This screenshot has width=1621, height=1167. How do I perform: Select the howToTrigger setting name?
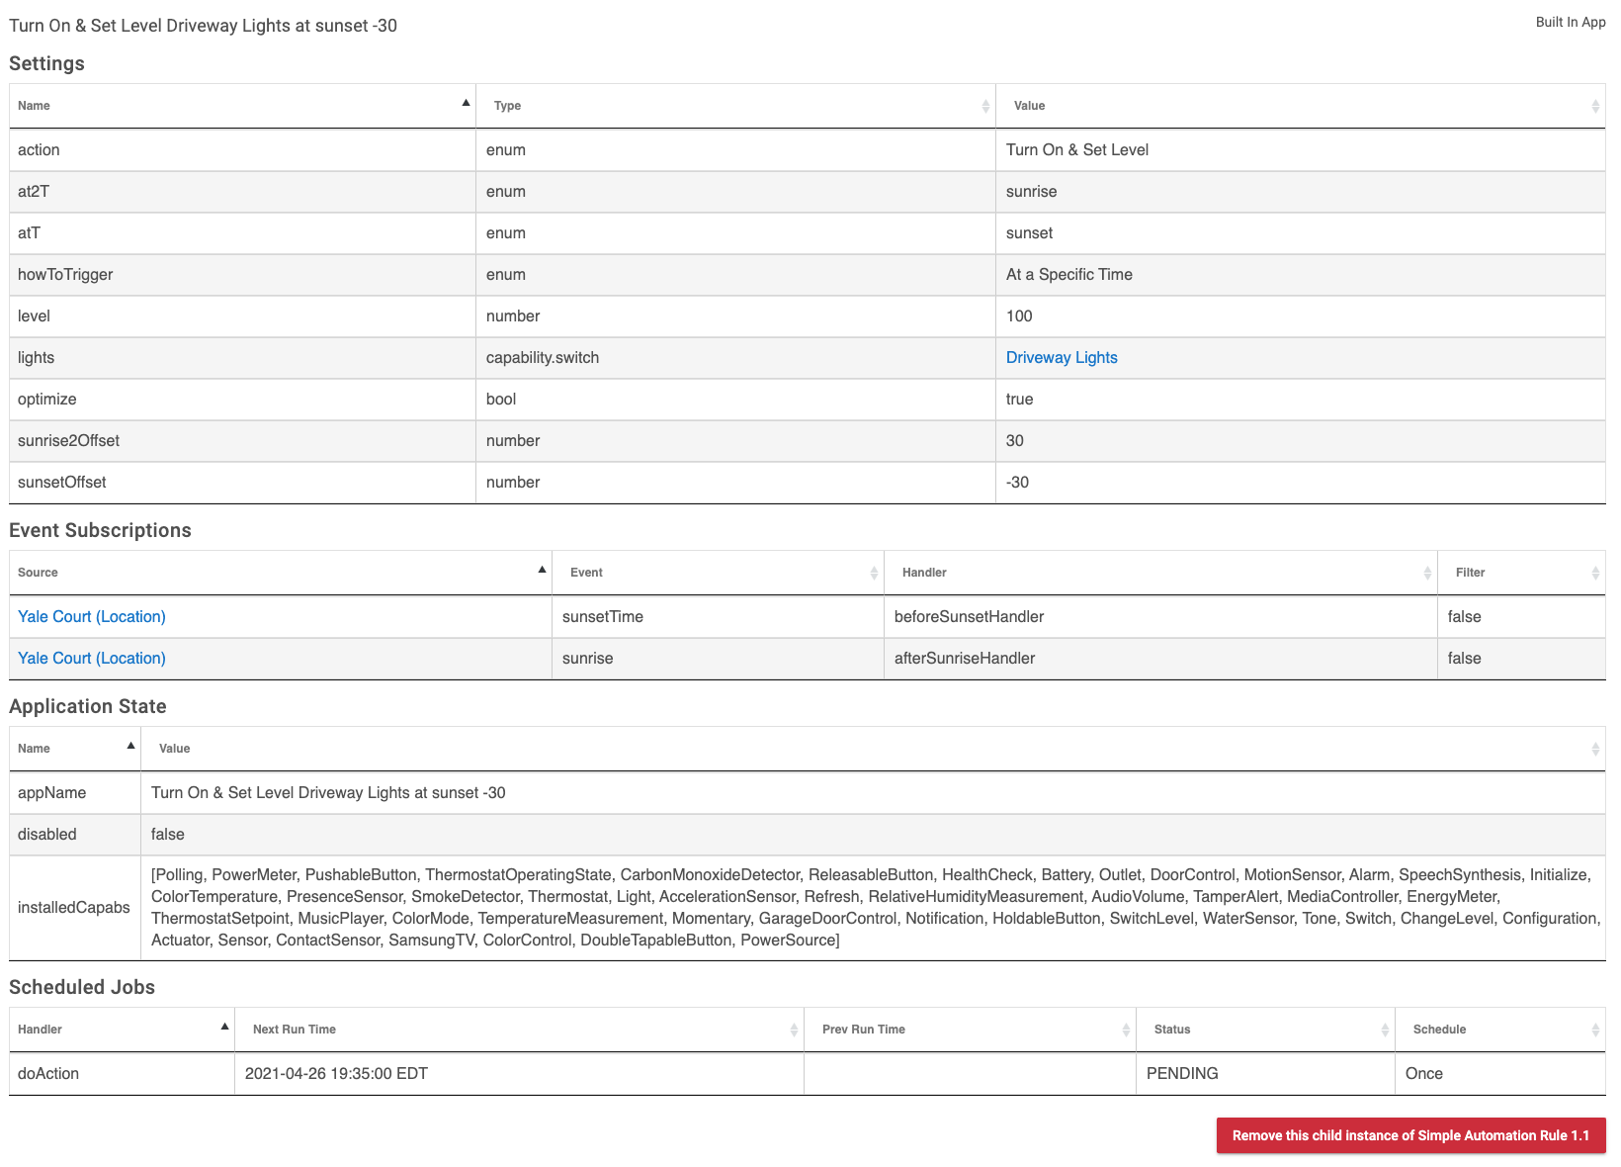65,275
